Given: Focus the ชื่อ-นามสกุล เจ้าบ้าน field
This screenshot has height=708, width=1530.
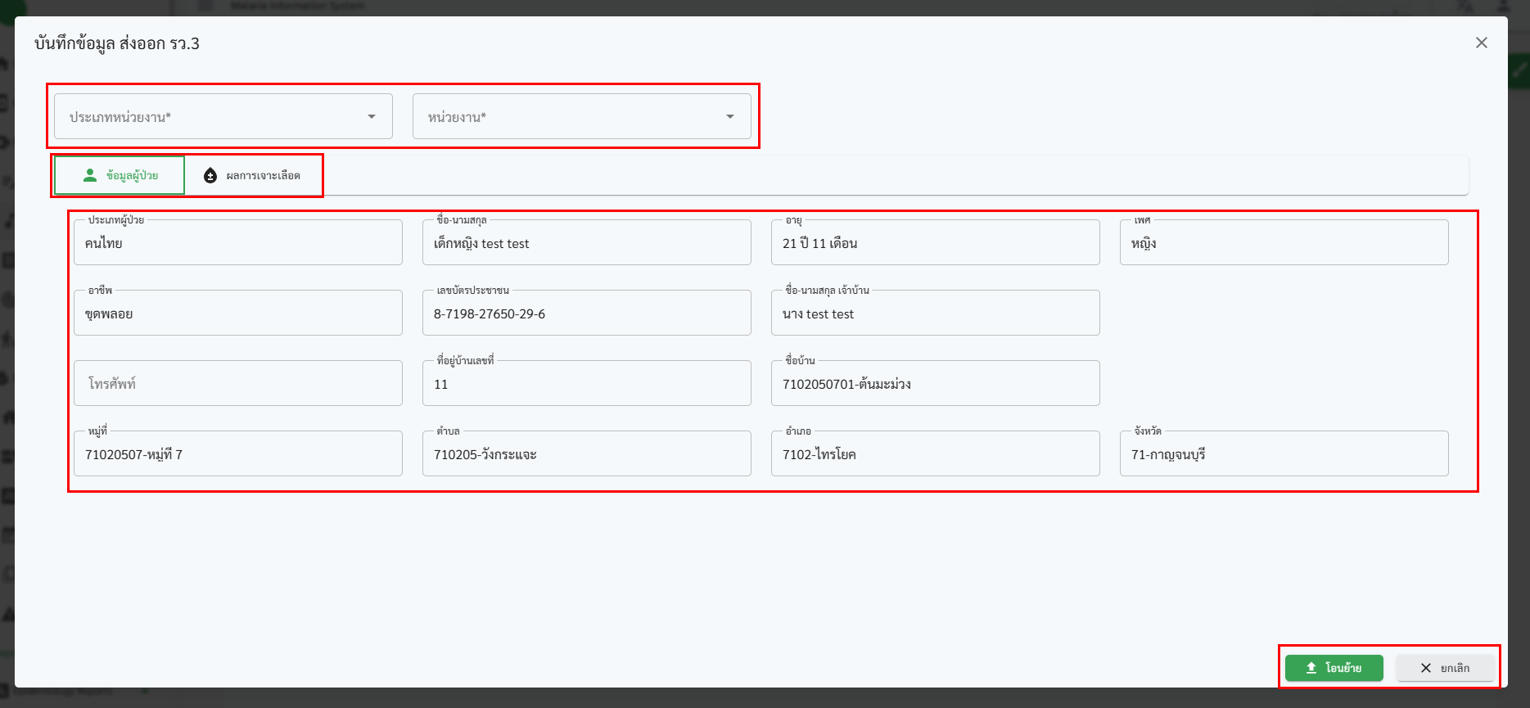Looking at the screenshot, I should click(x=935, y=313).
